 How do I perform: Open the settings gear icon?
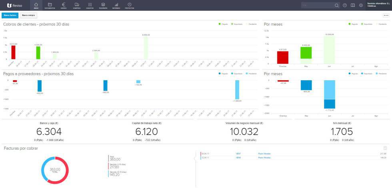[x=361, y=5]
